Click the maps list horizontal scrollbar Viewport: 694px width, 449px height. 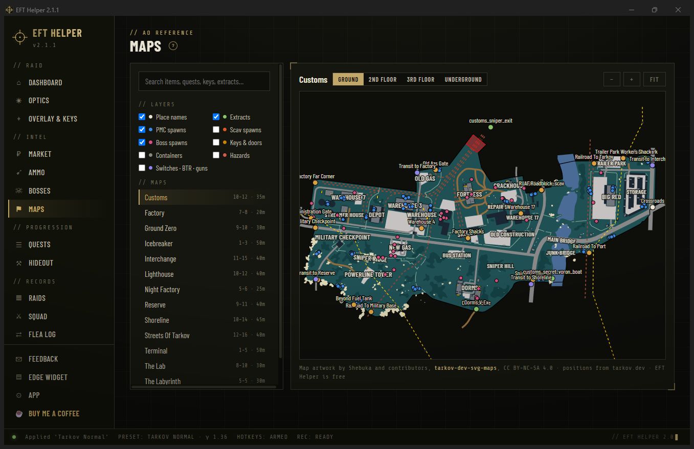pyautogui.click(x=204, y=387)
